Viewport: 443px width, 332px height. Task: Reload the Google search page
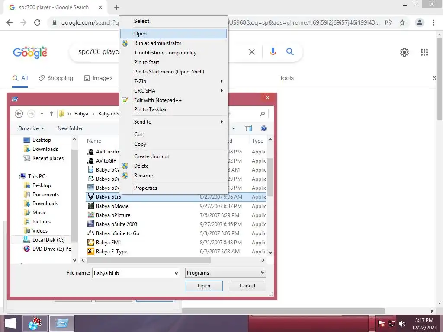(x=37, y=22)
